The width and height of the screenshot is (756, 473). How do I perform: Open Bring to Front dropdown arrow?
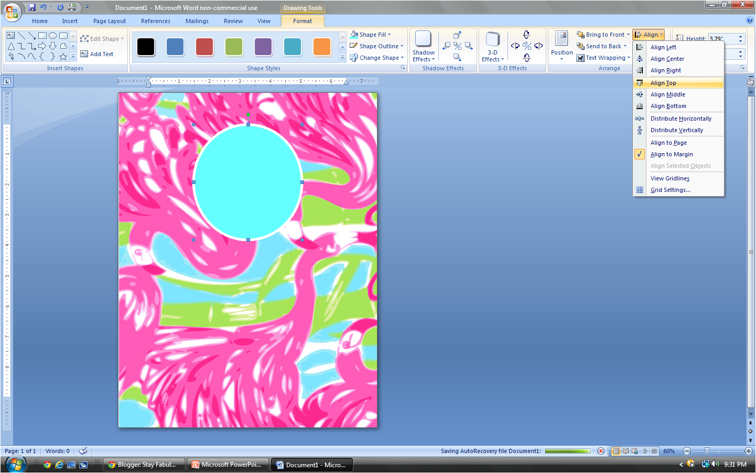click(628, 35)
